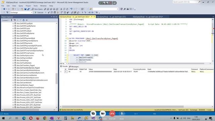
Task: Click the Object Explorer disconnect plug icon
Action: (14, 20)
